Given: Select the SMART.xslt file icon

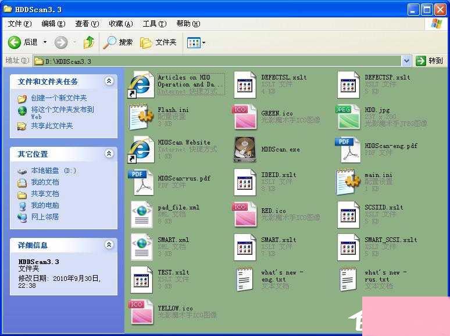Looking at the screenshot, I should tap(245, 247).
